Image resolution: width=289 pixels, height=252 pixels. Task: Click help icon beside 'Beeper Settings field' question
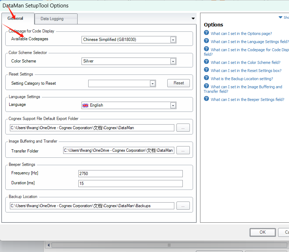coord(206,98)
